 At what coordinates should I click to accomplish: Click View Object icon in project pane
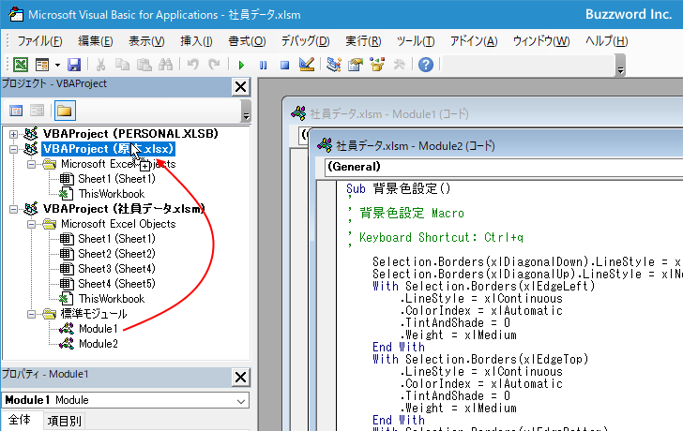[x=38, y=111]
